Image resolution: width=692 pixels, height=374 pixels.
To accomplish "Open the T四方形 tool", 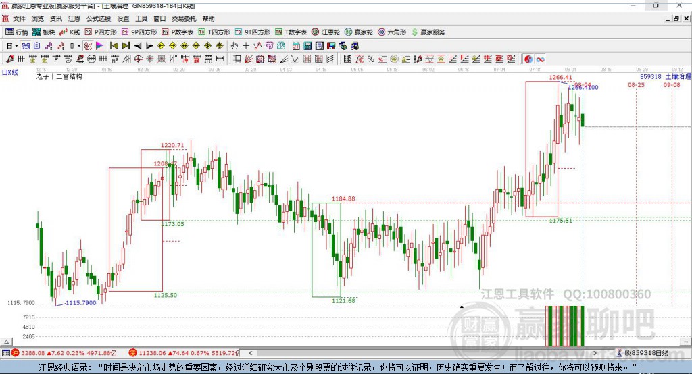I will tap(214, 32).
